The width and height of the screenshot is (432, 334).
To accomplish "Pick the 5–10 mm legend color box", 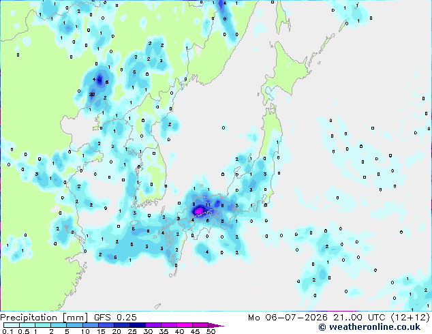I will [x=74, y=325].
